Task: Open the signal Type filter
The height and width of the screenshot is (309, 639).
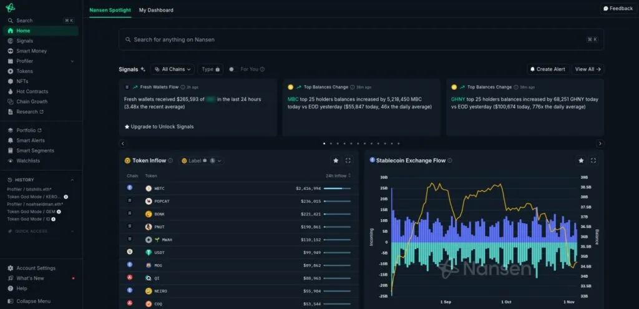Action: (211, 69)
